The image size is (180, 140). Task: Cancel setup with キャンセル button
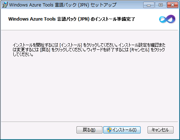click(161, 130)
